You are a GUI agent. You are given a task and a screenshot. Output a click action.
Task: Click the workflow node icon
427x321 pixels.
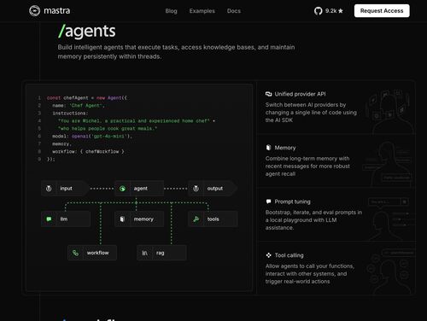click(75, 253)
